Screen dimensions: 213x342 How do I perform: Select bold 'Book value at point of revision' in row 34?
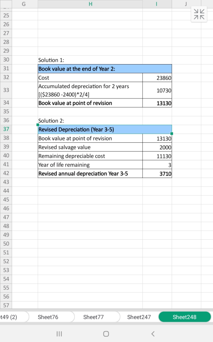pyautogui.click(x=90, y=103)
